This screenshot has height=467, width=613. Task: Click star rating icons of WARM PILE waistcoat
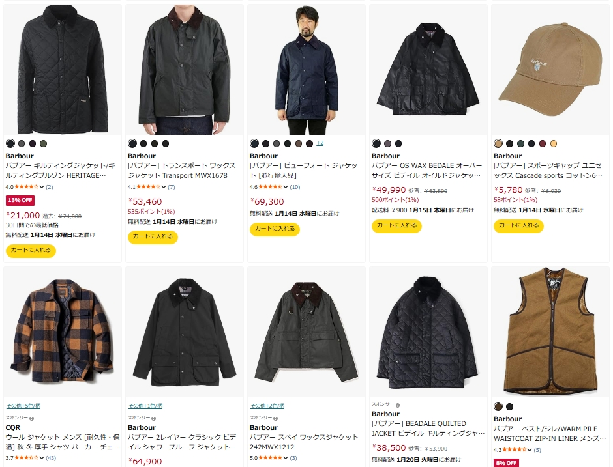point(515,449)
